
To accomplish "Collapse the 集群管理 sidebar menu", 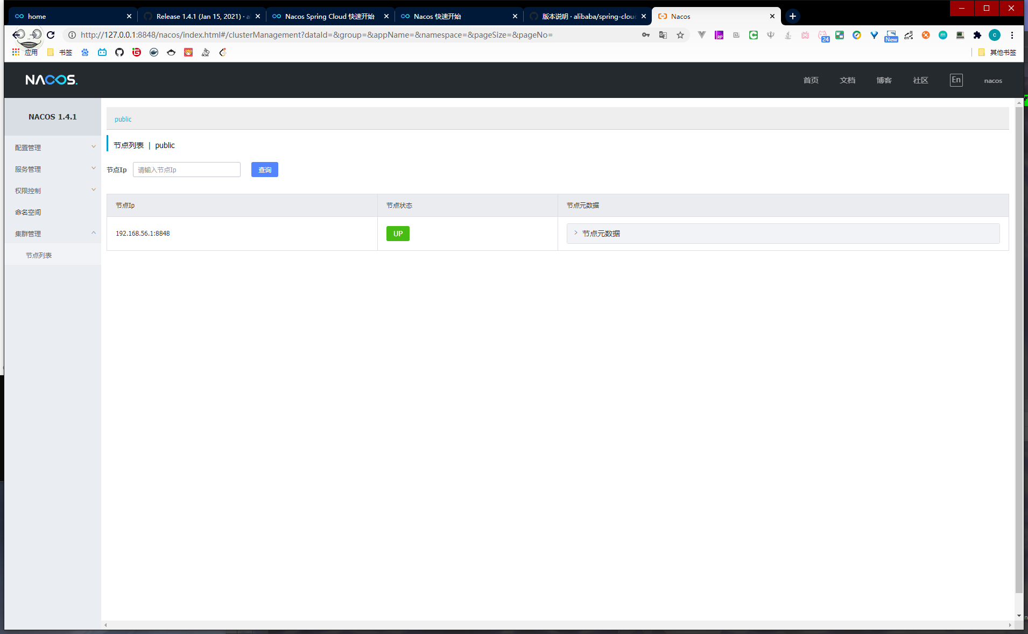I will pos(53,234).
